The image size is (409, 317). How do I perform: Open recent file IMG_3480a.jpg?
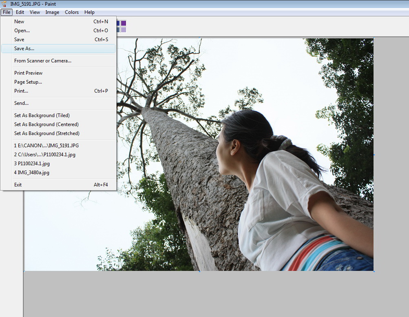pyautogui.click(x=32, y=173)
